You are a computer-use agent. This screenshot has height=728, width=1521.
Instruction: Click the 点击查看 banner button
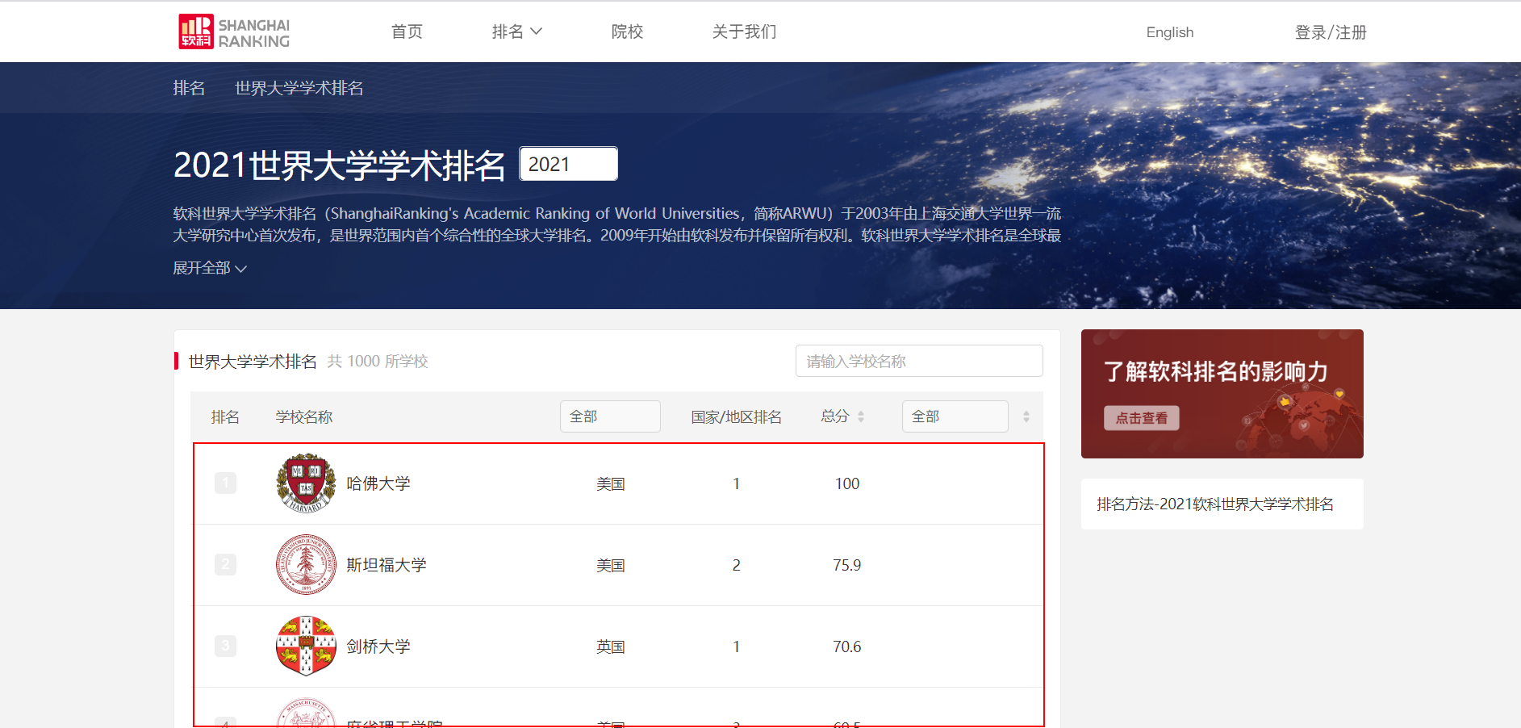(x=1142, y=418)
